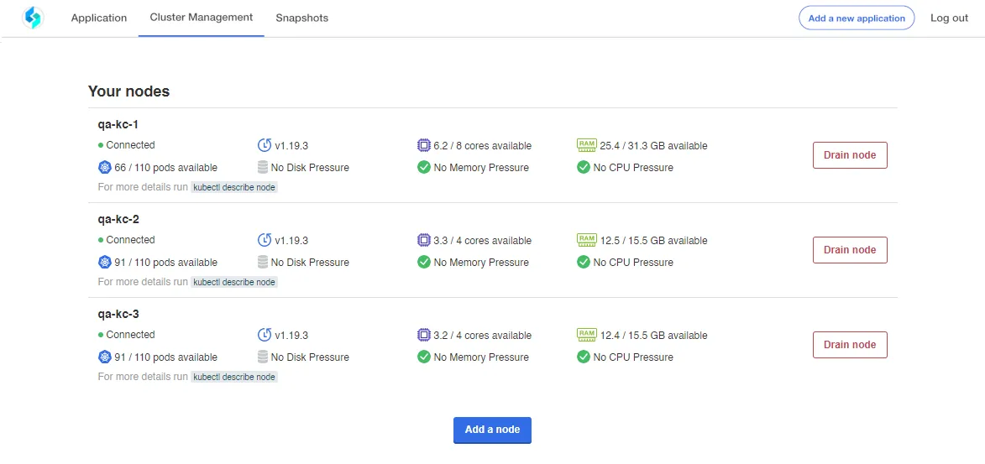Click kubectl describe node snippet under qa-kc-2
The height and width of the screenshot is (464, 985).
click(x=234, y=283)
